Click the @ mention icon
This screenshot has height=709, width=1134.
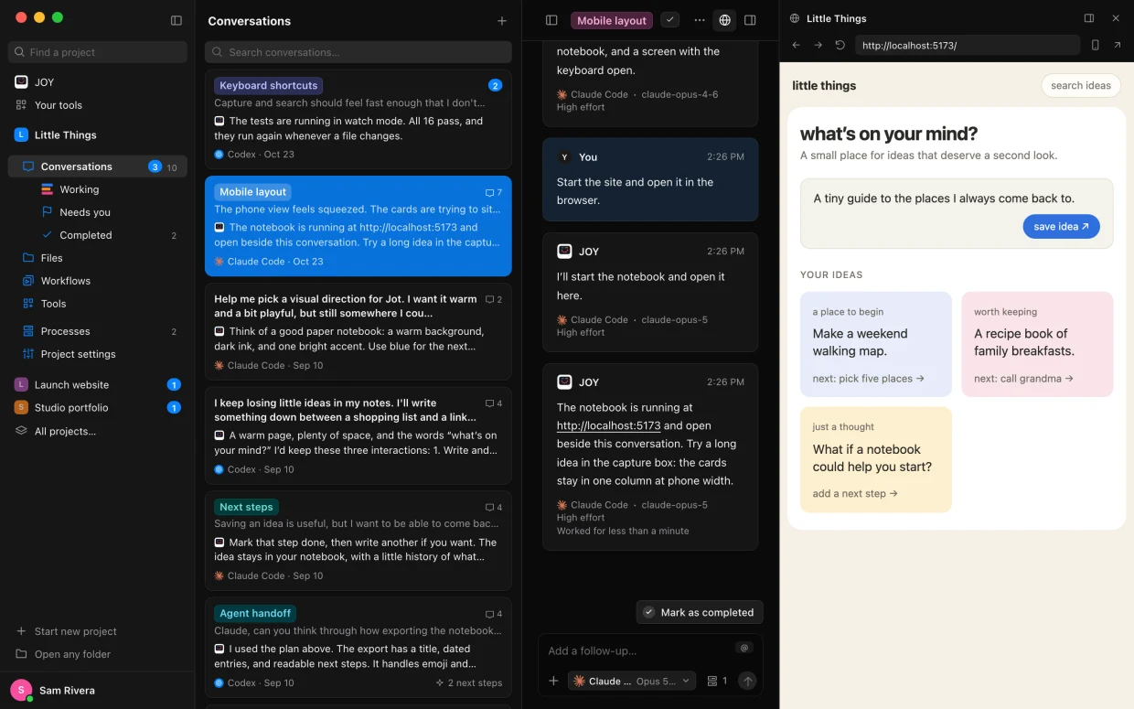click(744, 648)
